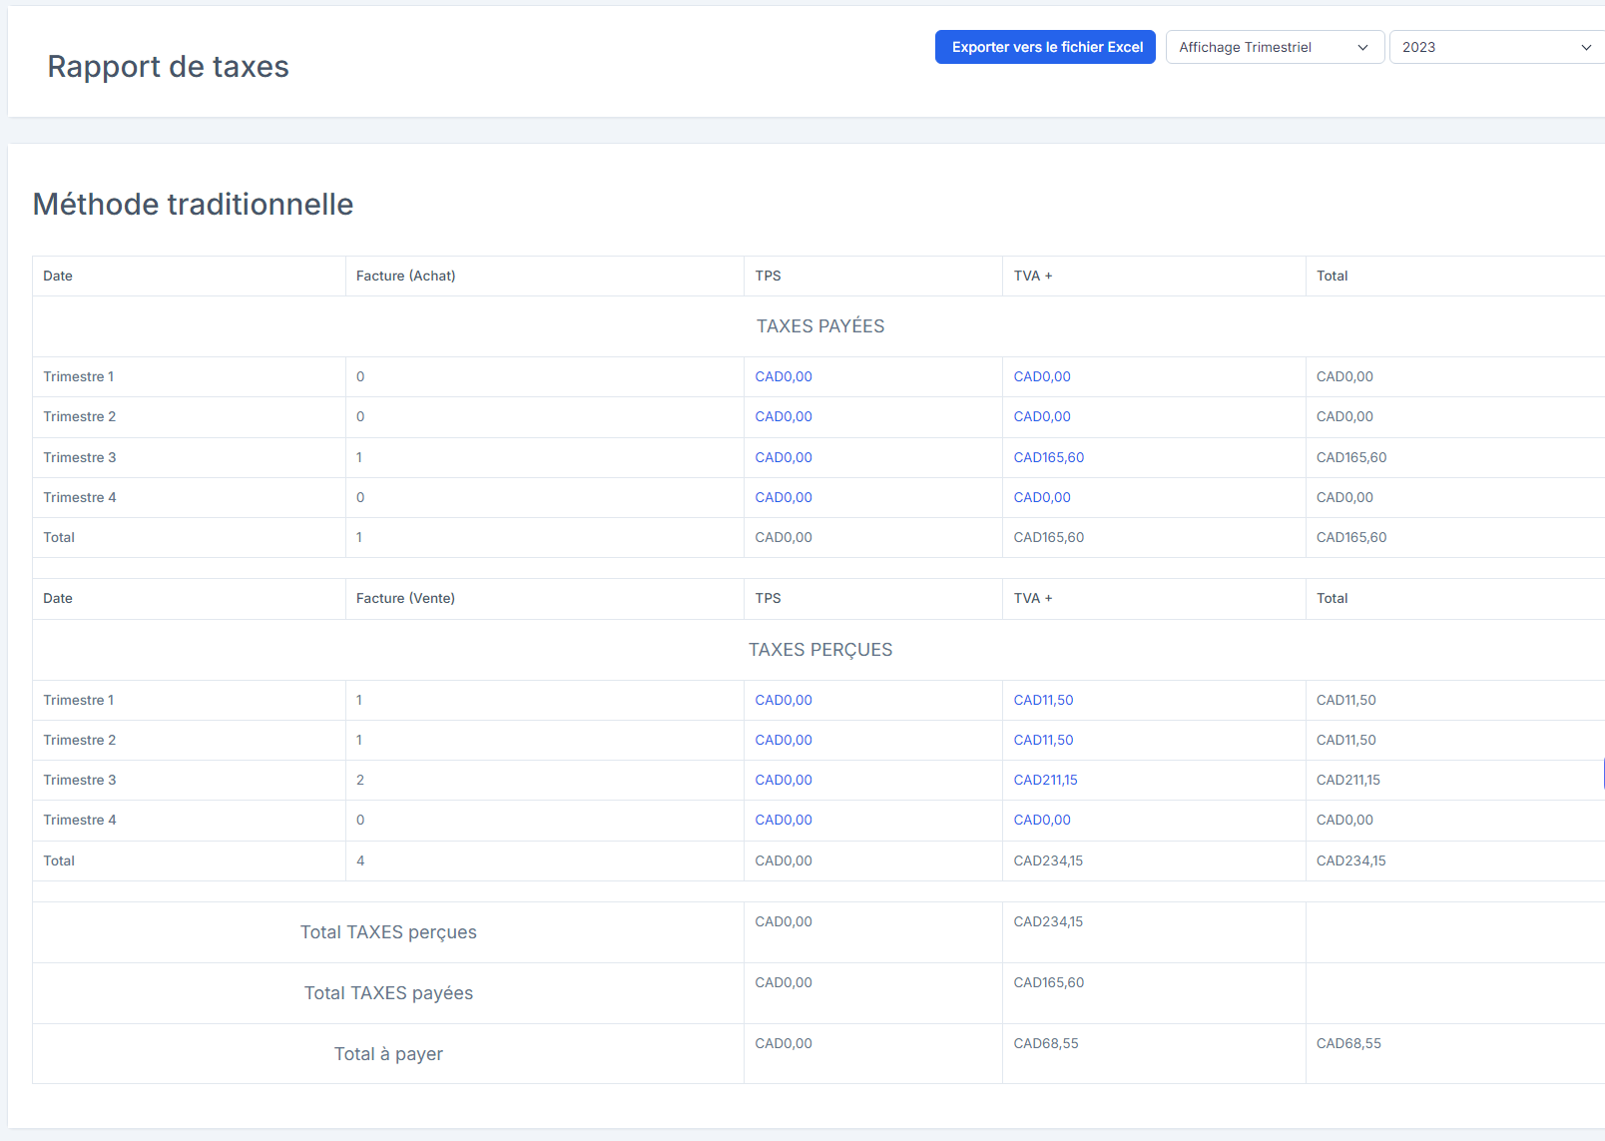Click the CAD68,55 total in Total à payer
1605x1141 pixels.
1348,1043
